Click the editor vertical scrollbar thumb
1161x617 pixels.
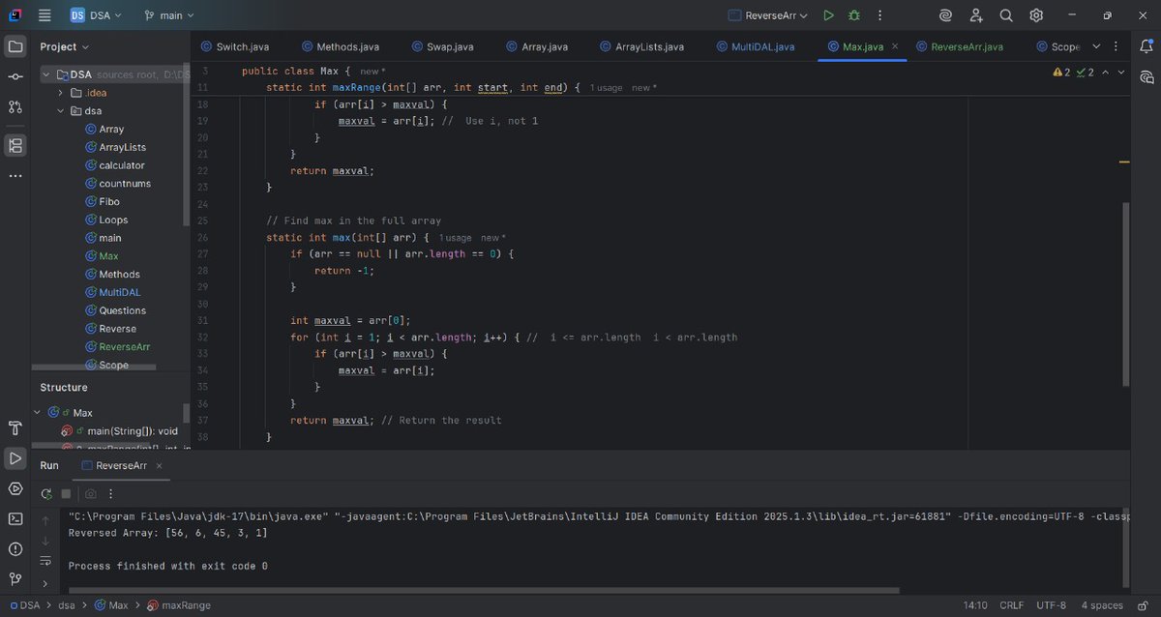coord(1124,295)
